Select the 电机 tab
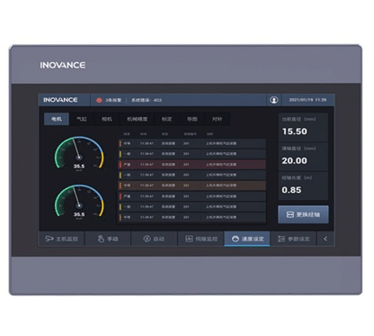Image resolution: width=374 pixels, height=336 pixels. [57, 119]
